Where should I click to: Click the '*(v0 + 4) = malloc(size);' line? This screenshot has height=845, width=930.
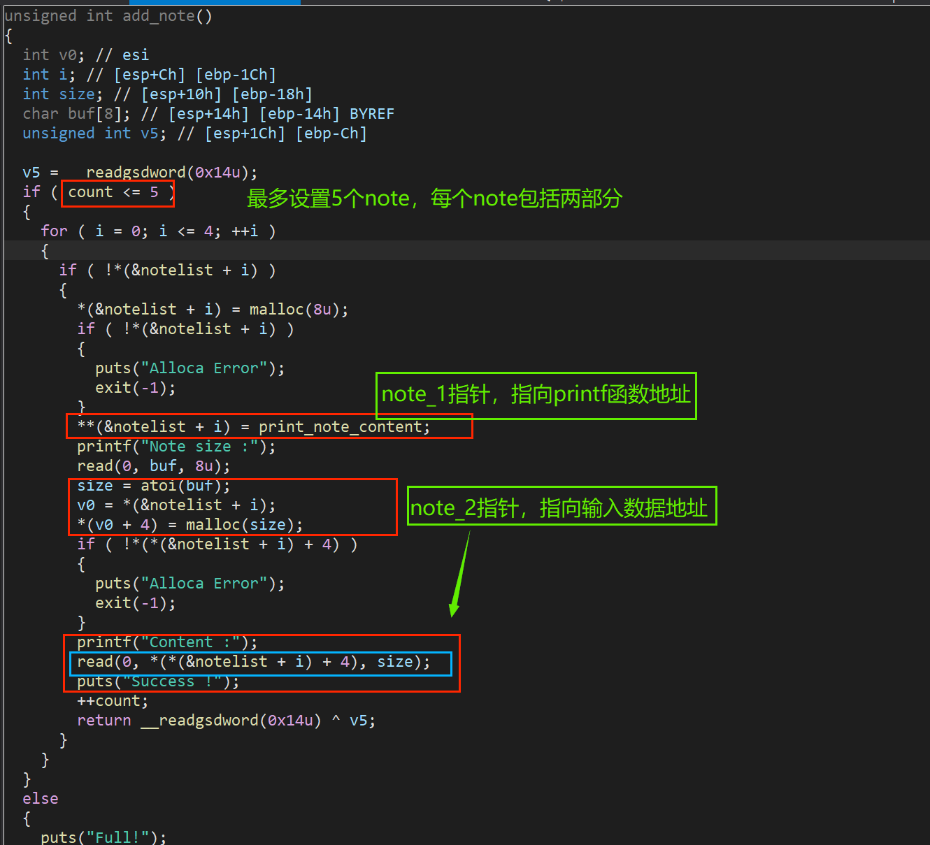(x=190, y=524)
